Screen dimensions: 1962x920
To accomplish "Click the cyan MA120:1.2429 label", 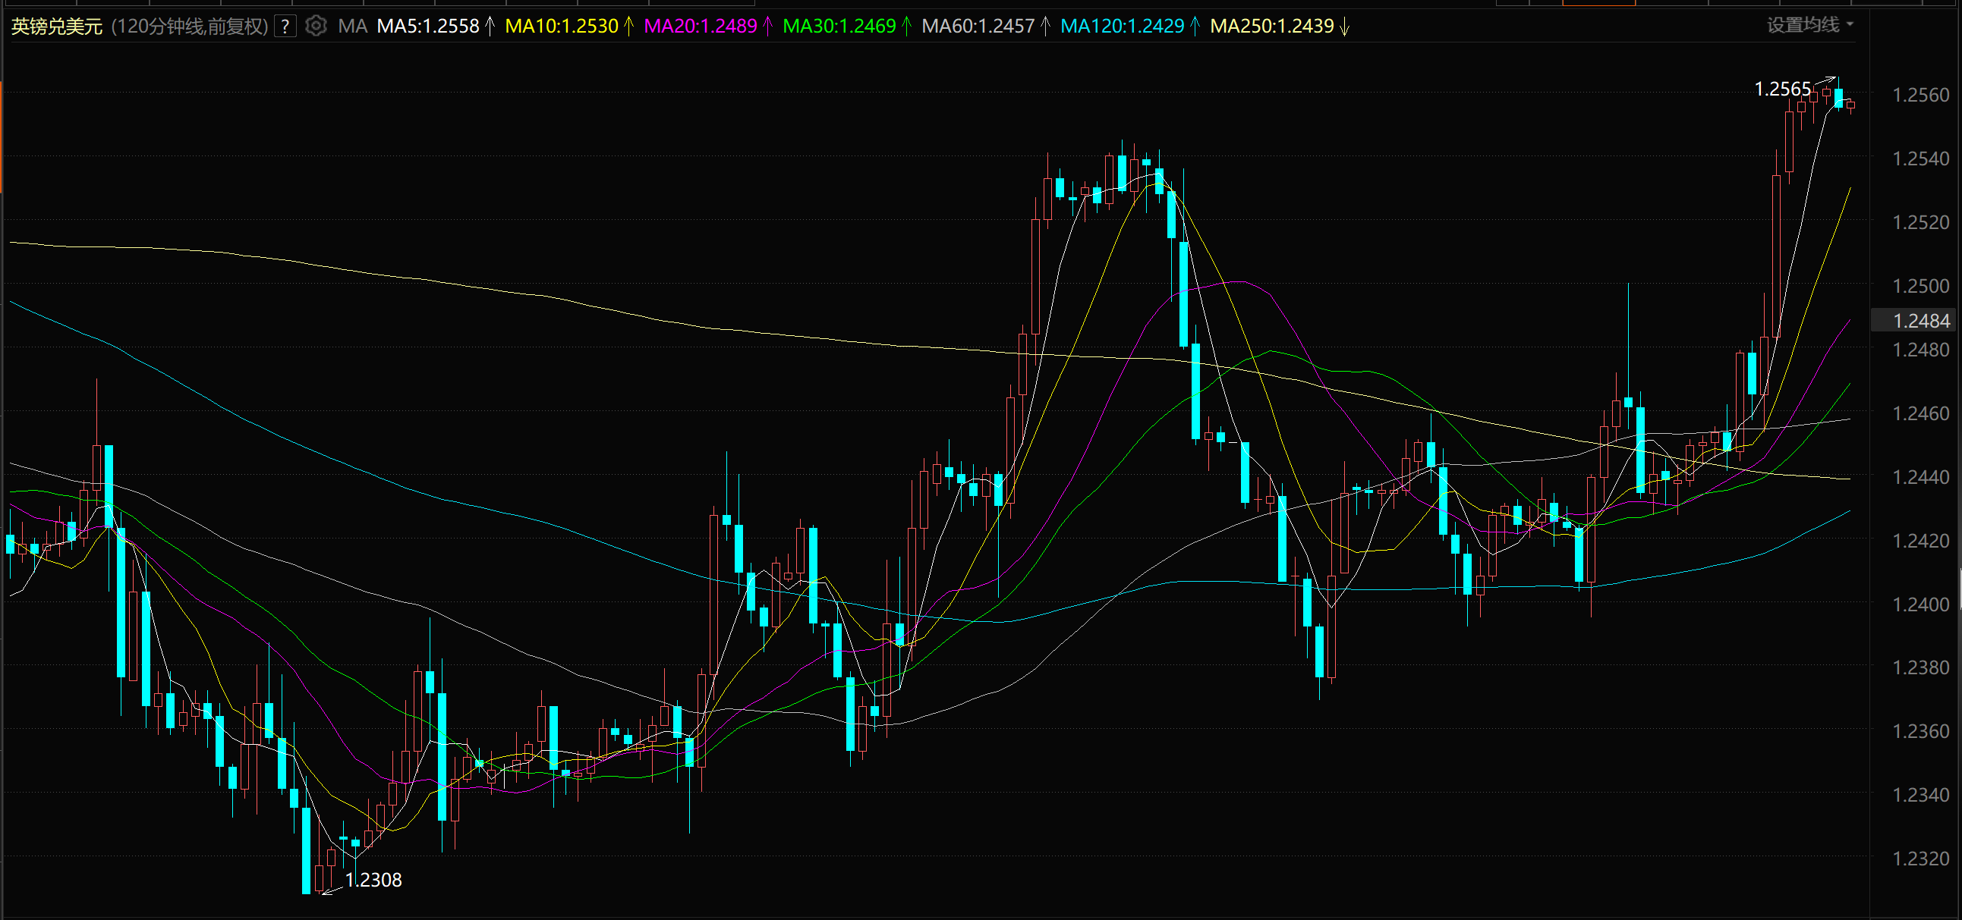I will click(1122, 27).
